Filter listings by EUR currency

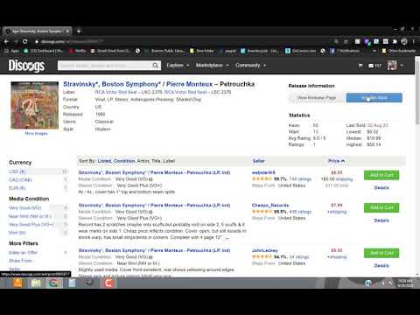point(17,188)
